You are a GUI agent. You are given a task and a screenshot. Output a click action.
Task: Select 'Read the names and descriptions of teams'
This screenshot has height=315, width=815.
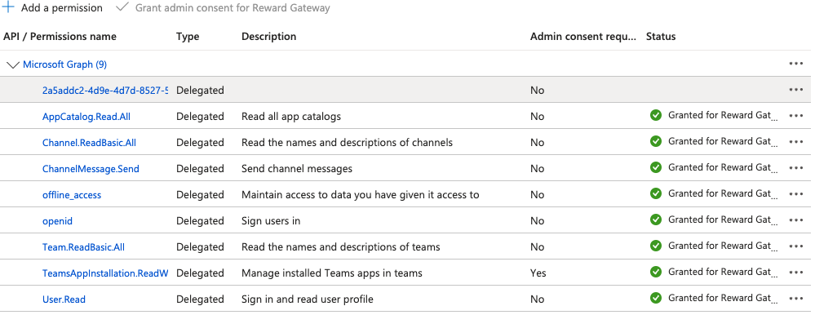(x=341, y=247)
